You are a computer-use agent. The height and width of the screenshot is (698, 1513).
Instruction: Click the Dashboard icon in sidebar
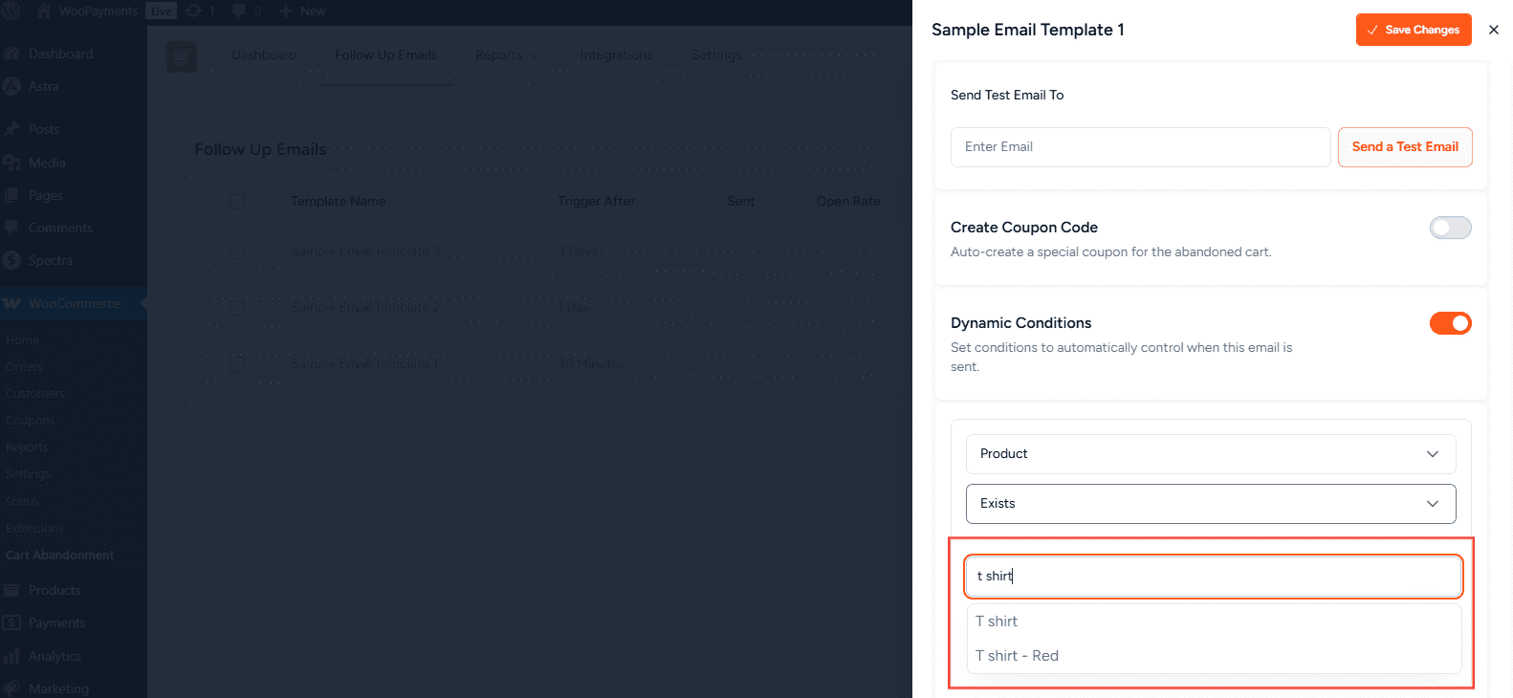tap(11, 55)
